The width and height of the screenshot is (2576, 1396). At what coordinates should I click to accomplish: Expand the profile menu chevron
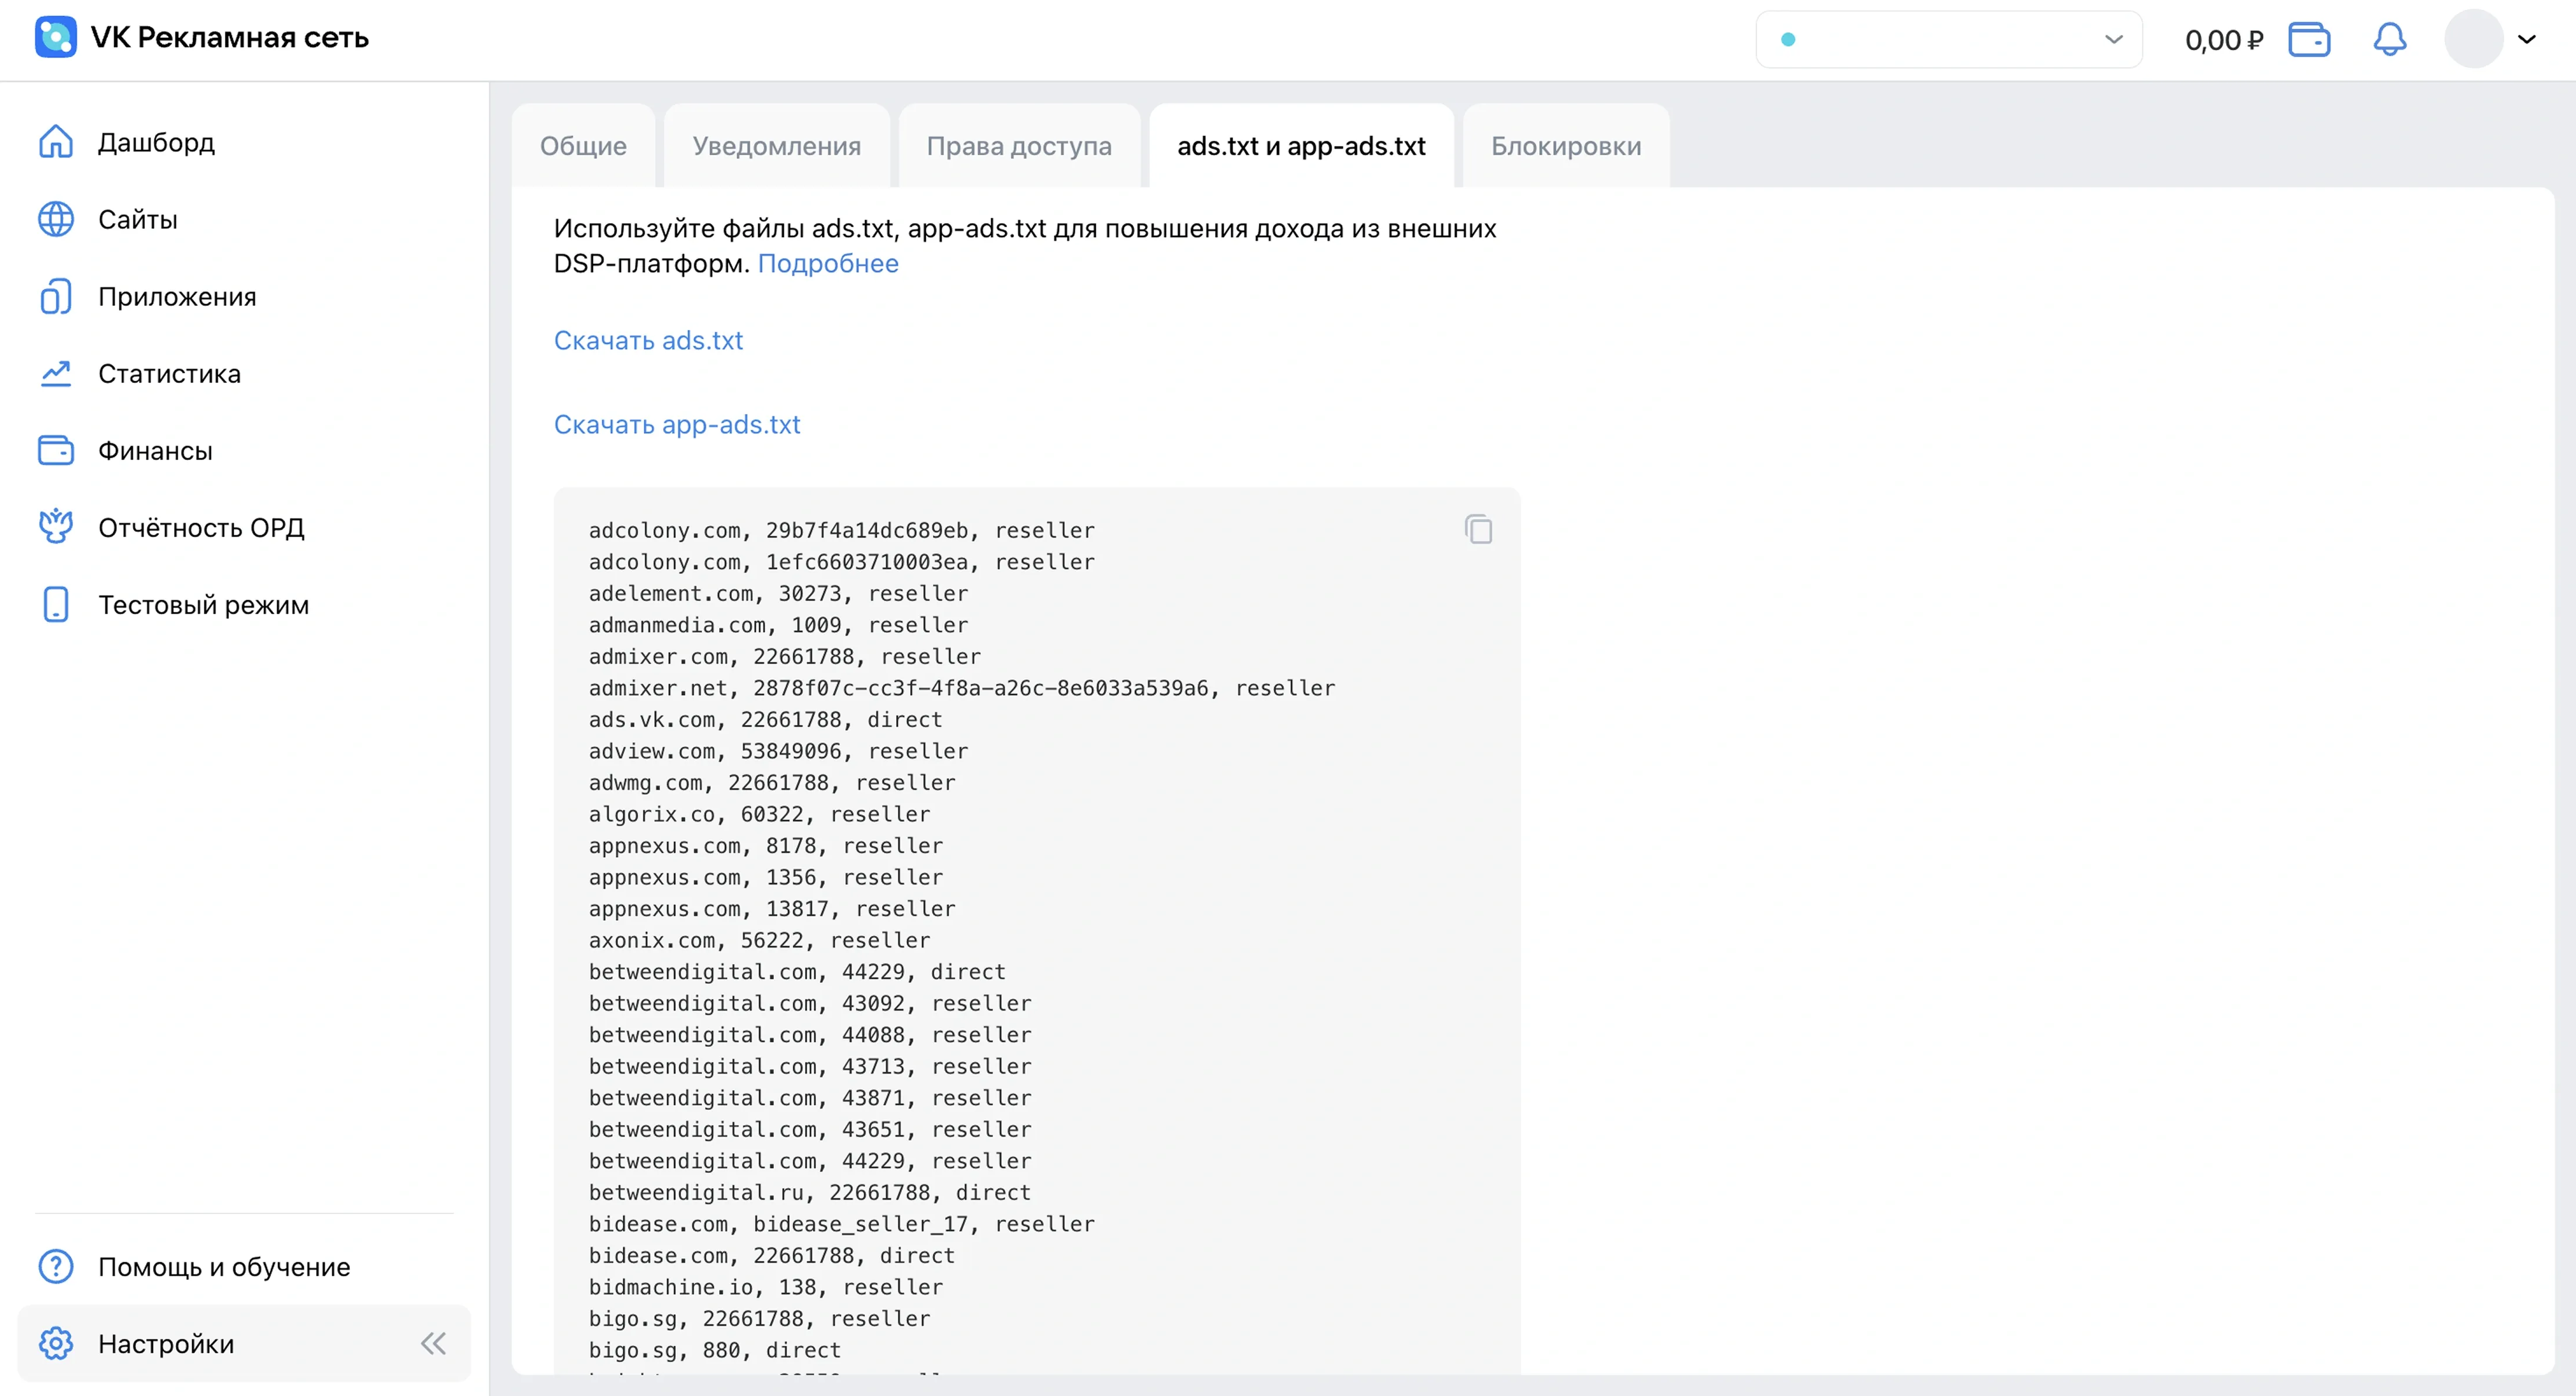tap(2527, 40)
